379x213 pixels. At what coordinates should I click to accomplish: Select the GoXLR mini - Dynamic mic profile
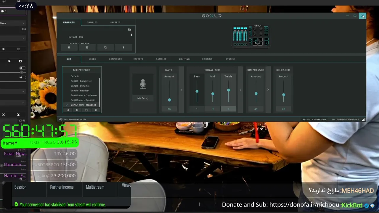[83, 100]
